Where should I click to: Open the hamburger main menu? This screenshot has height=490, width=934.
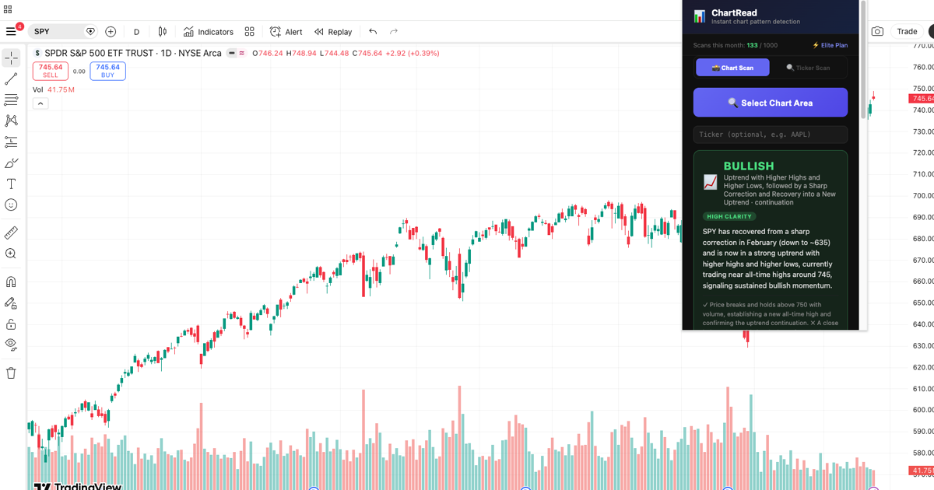pos(11,32)
